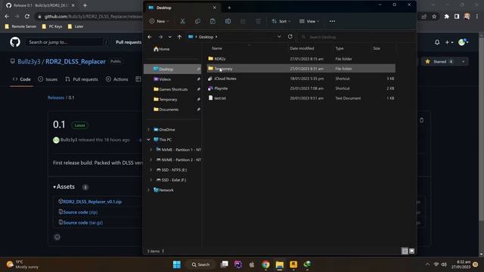Expand the address bar history dropdown
This screenshot has height=272, width=484.
click(x=279, y=37)
